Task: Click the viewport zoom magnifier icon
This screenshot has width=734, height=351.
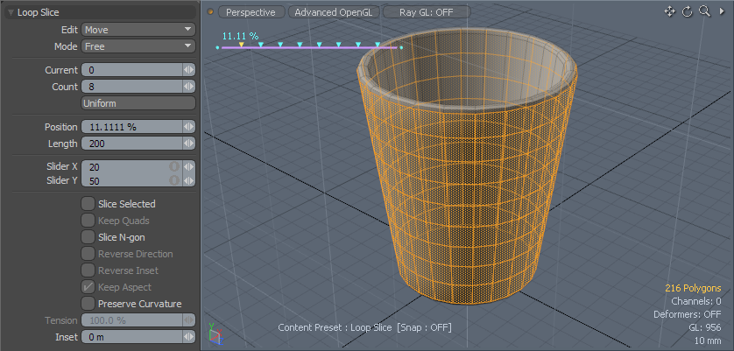Action: pos(702,11)
